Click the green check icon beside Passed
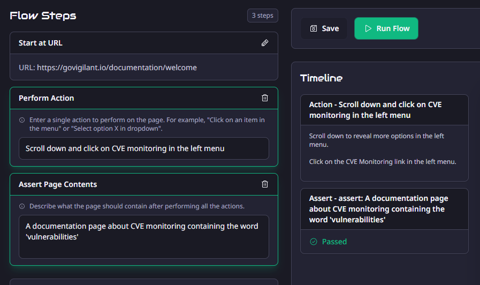This screenshot has width=480, height=285. pyautogui.click(x=314, y=242)
